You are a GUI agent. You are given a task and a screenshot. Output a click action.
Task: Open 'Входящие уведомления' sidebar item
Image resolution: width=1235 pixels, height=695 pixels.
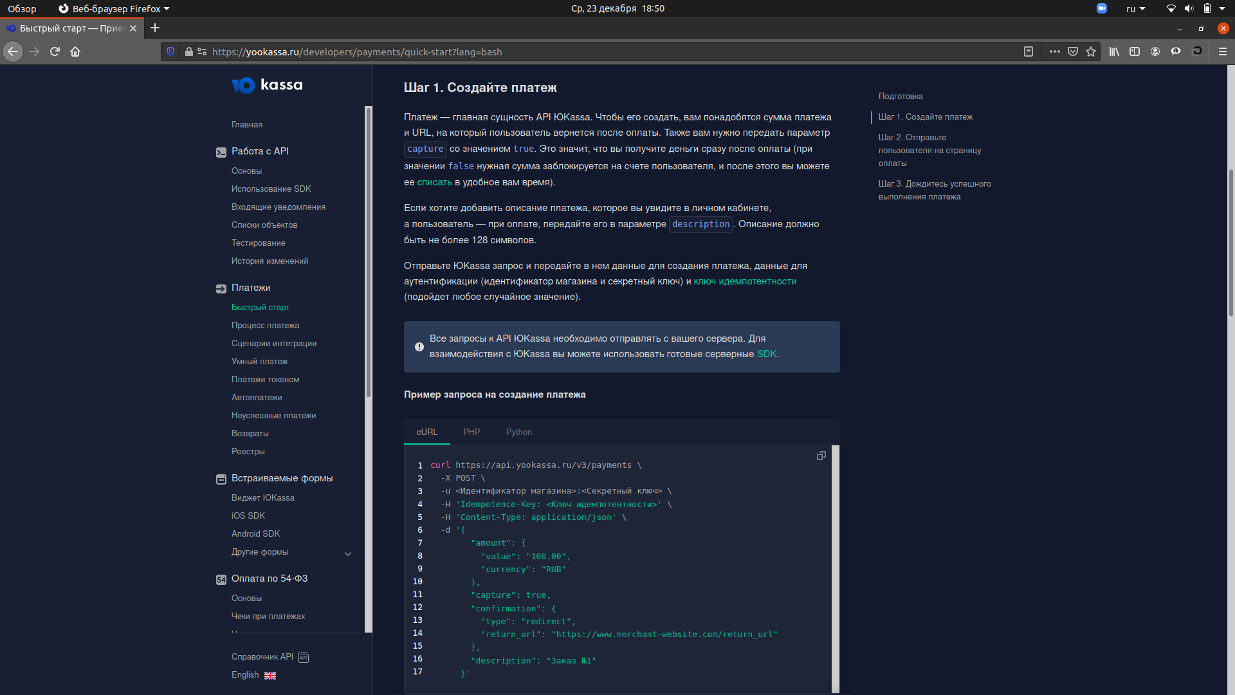coord(279,207)
